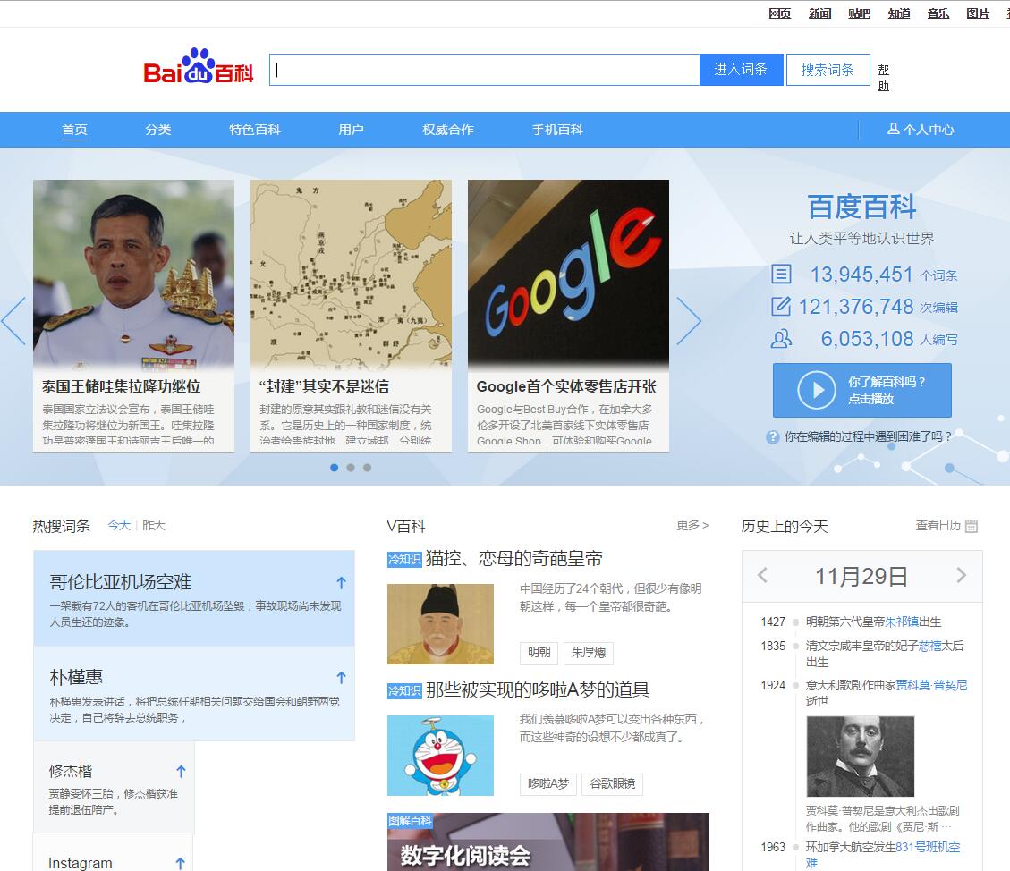The image size is (1010, 871).
Task: Click up arrow beside Instagram
Action: pyautogui.click(x=181, y=863)
